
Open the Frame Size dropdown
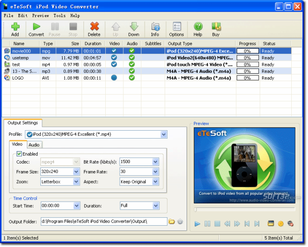[x=76, y=171]
